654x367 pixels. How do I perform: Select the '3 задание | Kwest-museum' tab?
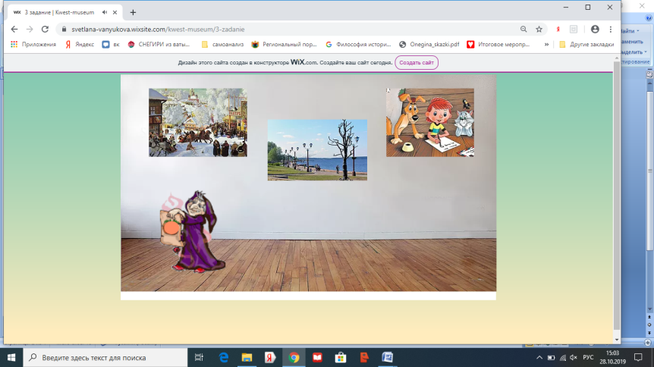point(65,12)
